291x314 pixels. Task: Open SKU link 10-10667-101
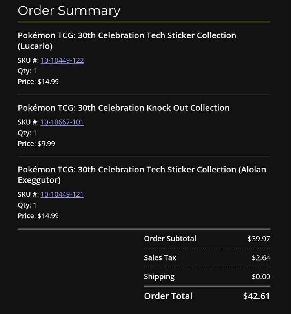pos(62,122)
